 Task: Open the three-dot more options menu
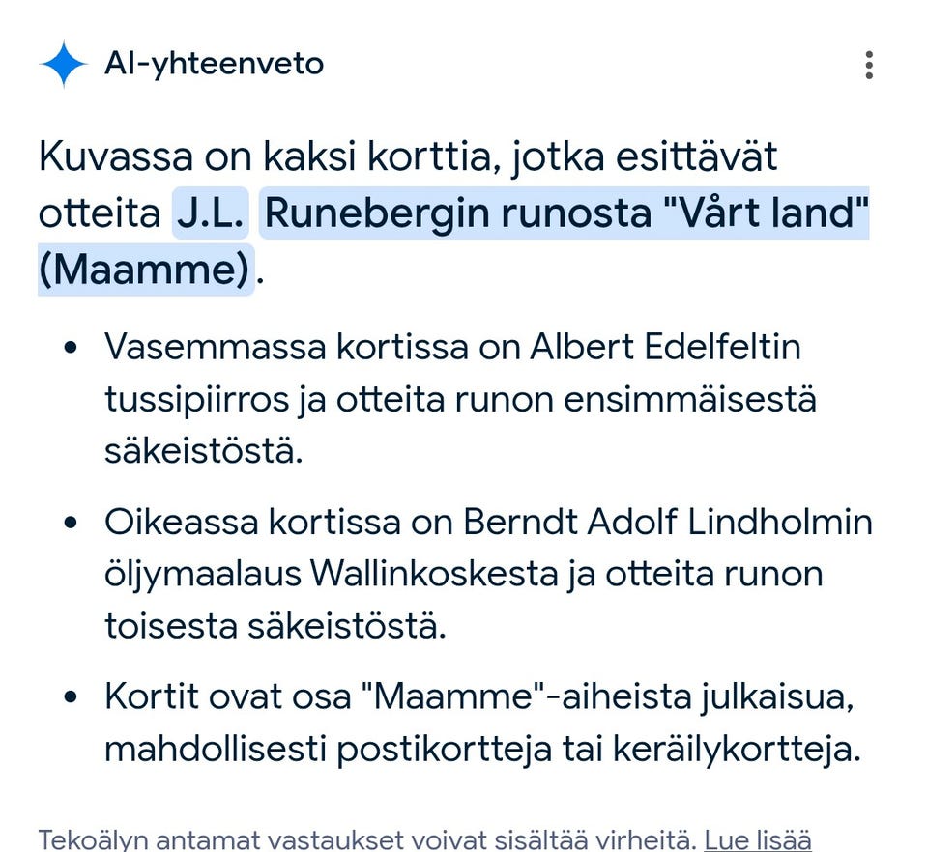coord(869,65)
